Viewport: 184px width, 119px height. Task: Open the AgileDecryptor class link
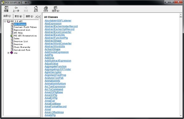pyautogui.click(x=53, y=72)
